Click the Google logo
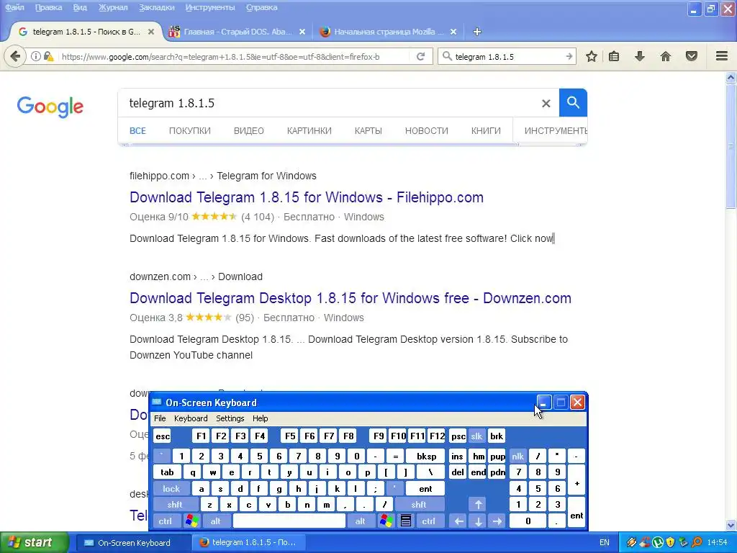The image size is (737, 553). coord(50,107)
